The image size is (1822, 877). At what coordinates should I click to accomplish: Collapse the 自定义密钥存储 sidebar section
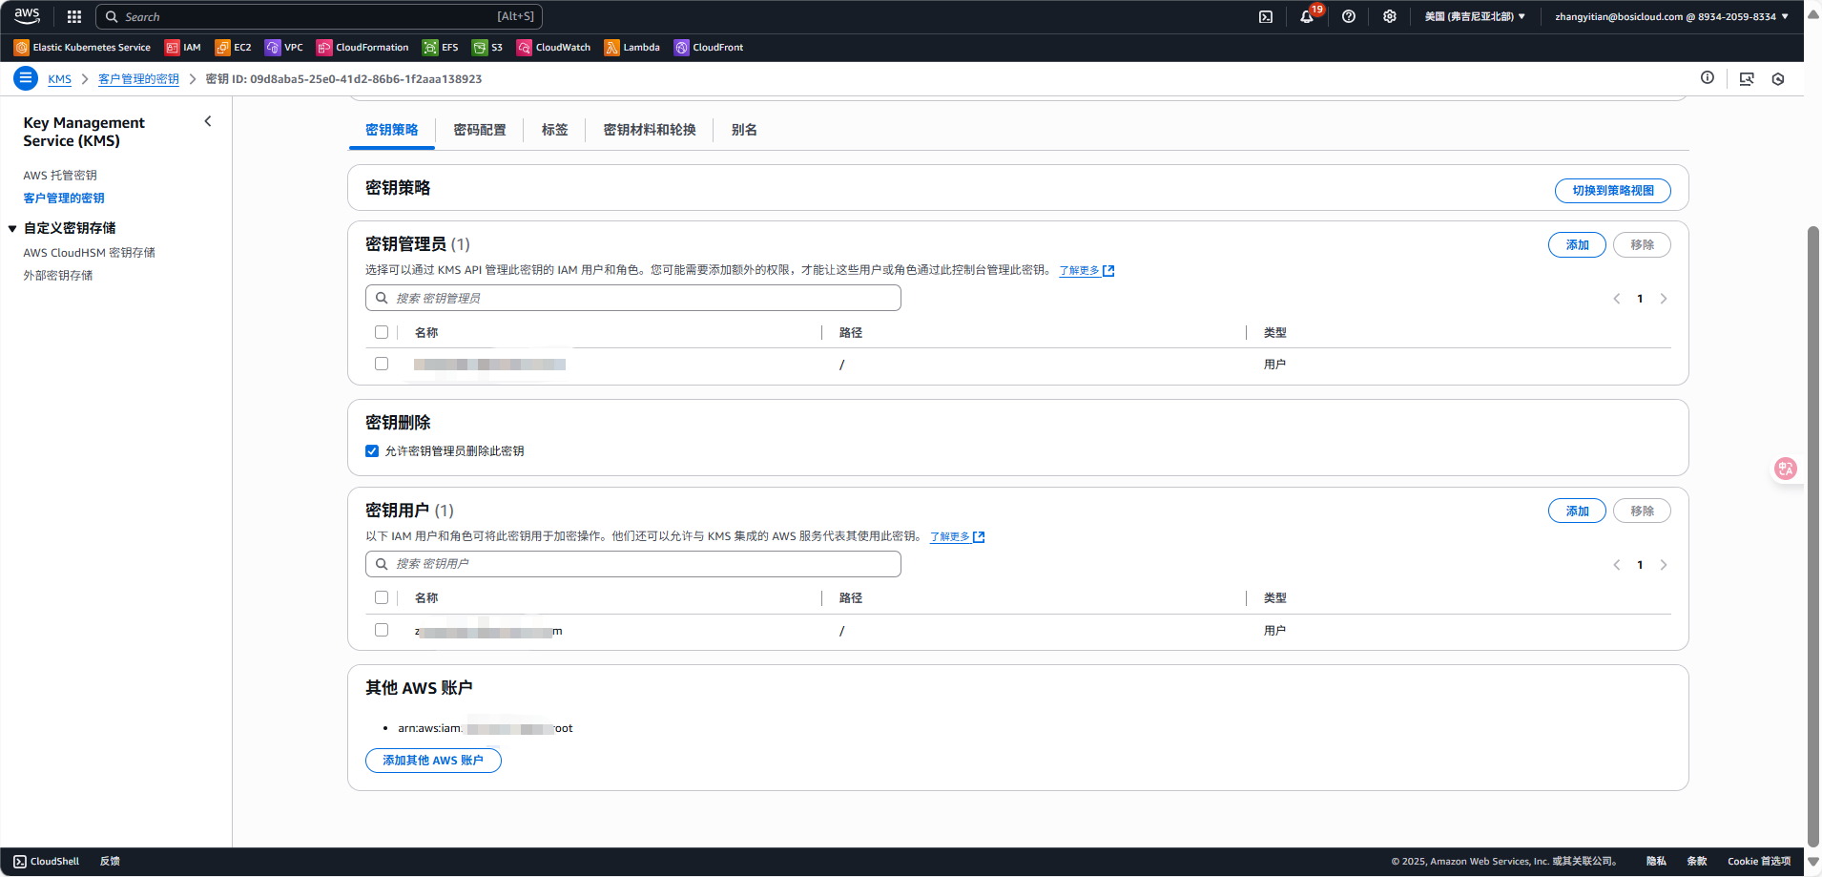[12, 228]
